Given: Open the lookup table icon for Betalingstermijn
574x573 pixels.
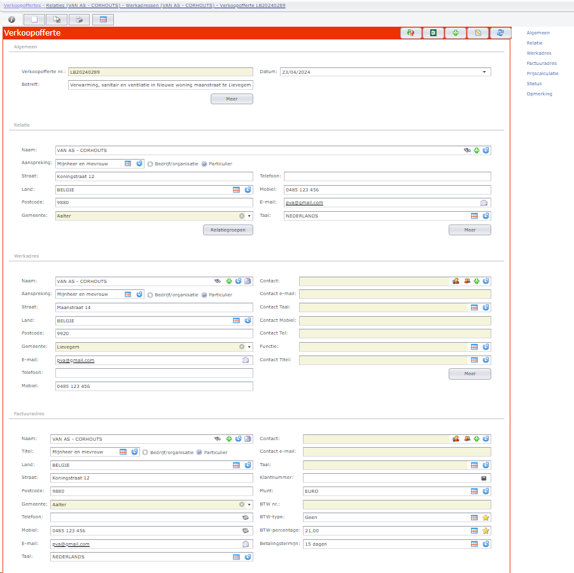Looking at the screenshot, I should (x=475, y=544).
